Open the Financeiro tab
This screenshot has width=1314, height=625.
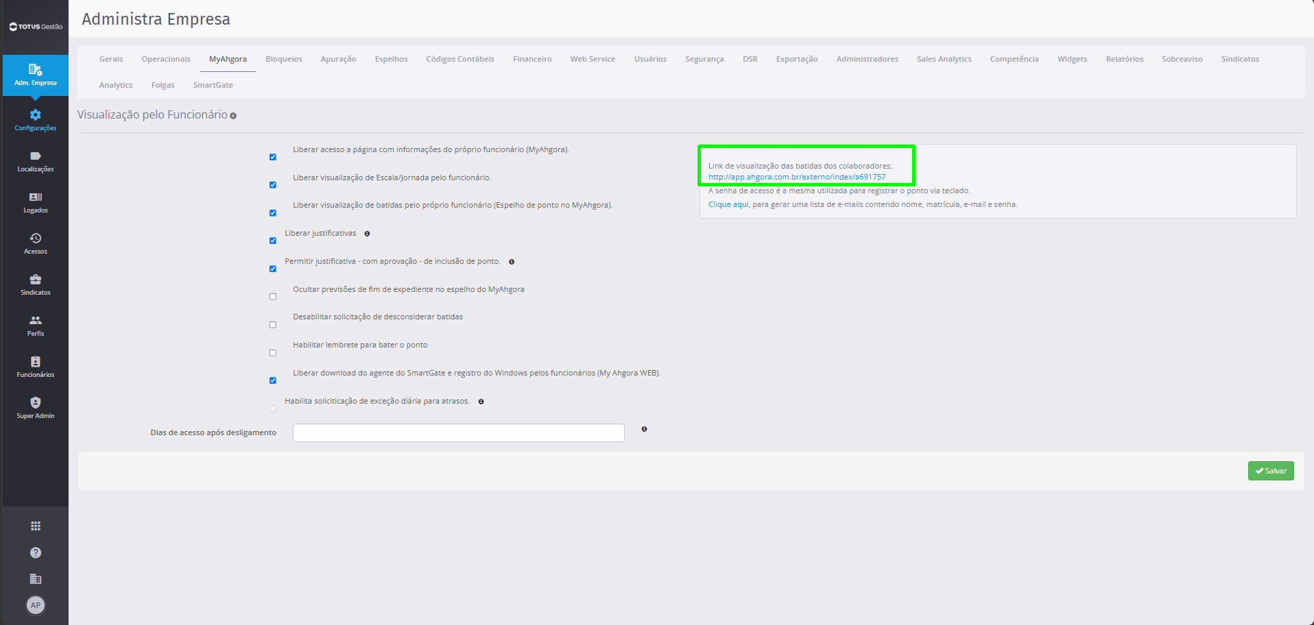click(532, 59)
